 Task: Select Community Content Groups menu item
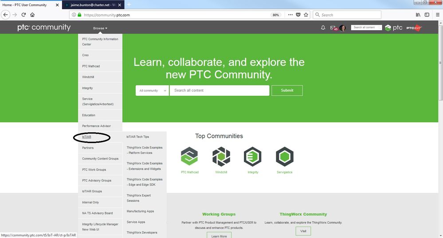click(x=100, y=159)
